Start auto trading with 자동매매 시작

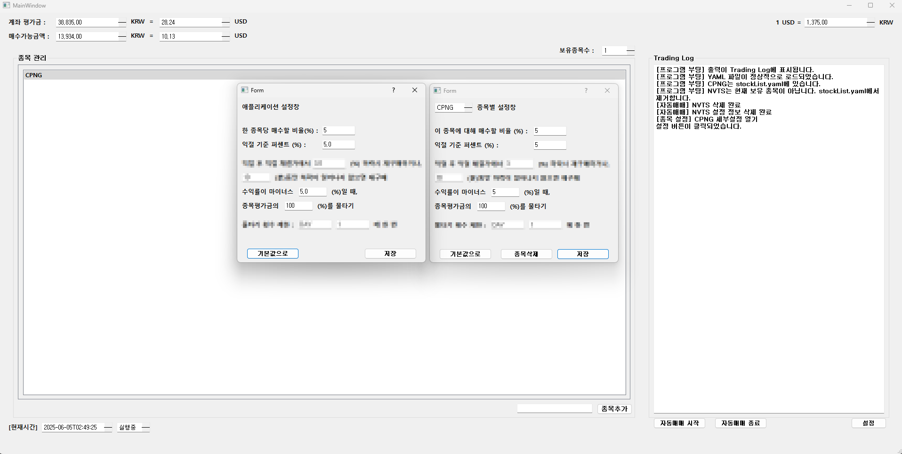(679, 423)
